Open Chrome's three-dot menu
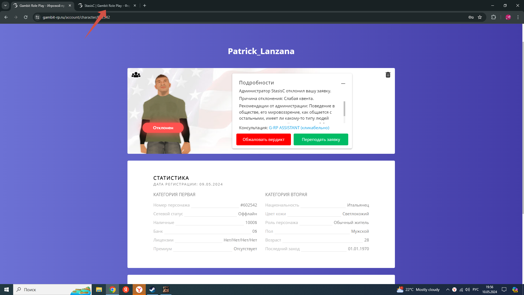Viewport: 524px width, 295px height. 518,17
